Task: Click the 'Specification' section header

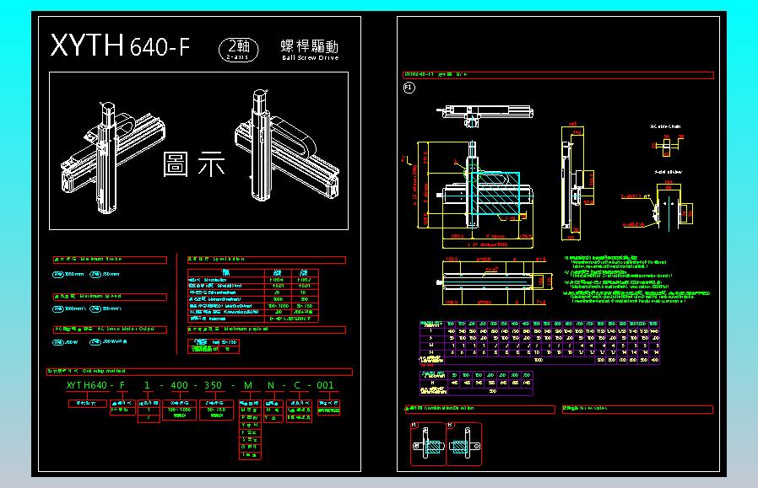Action: point(267,260)
